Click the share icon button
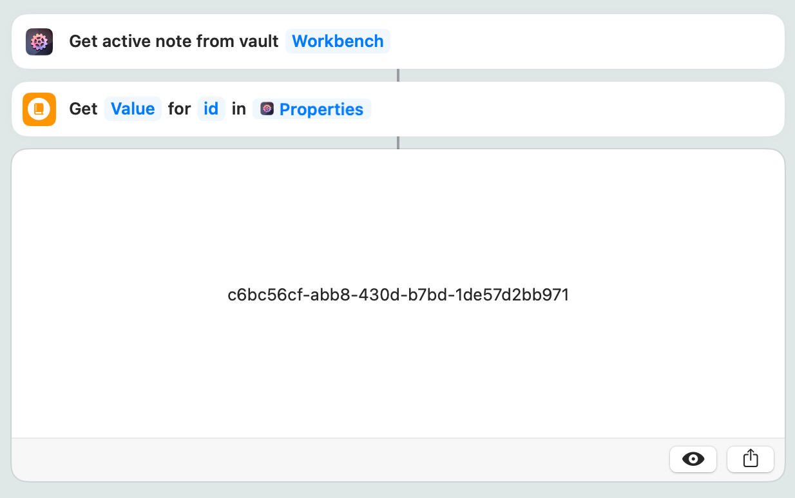 (x=750, y=459)
